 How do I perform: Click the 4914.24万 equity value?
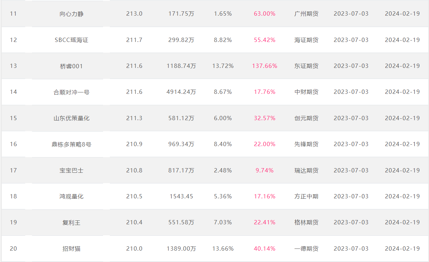click(x=181, y=92)
